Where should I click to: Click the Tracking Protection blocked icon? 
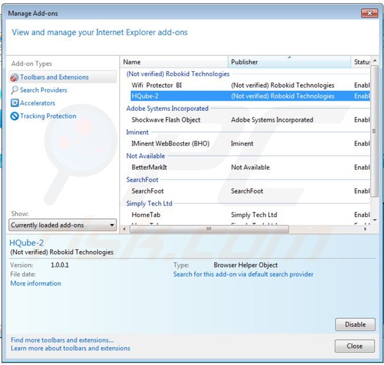[15, 116]
